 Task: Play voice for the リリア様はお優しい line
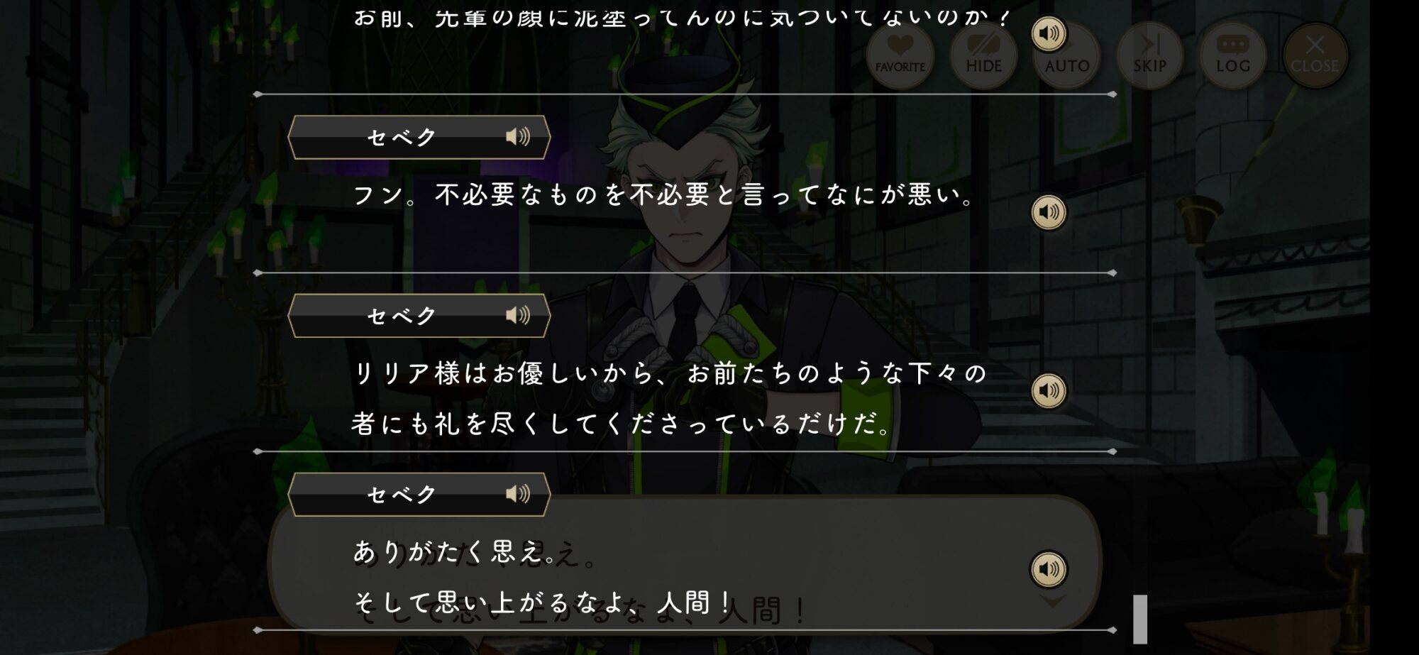tap(1049, 390)
